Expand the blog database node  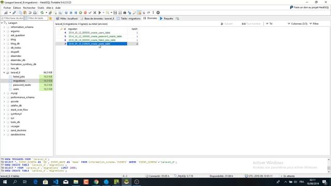coord(4,39)
